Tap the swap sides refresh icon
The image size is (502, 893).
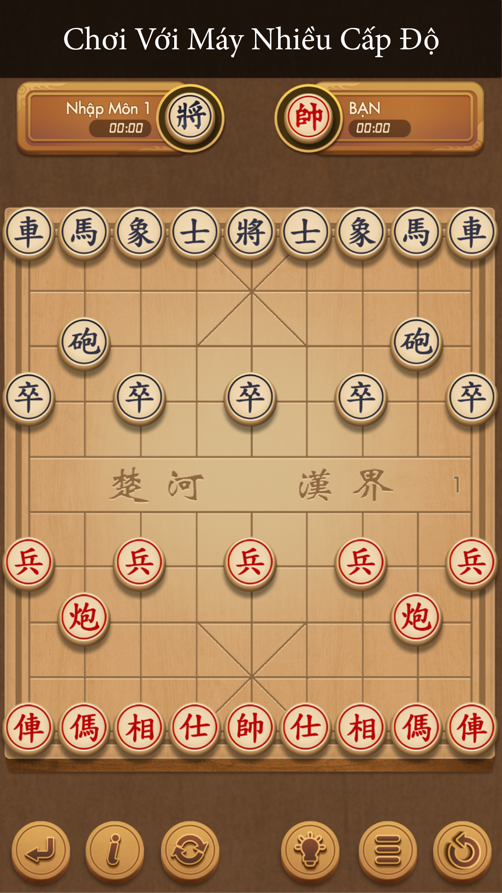point(190,851)
